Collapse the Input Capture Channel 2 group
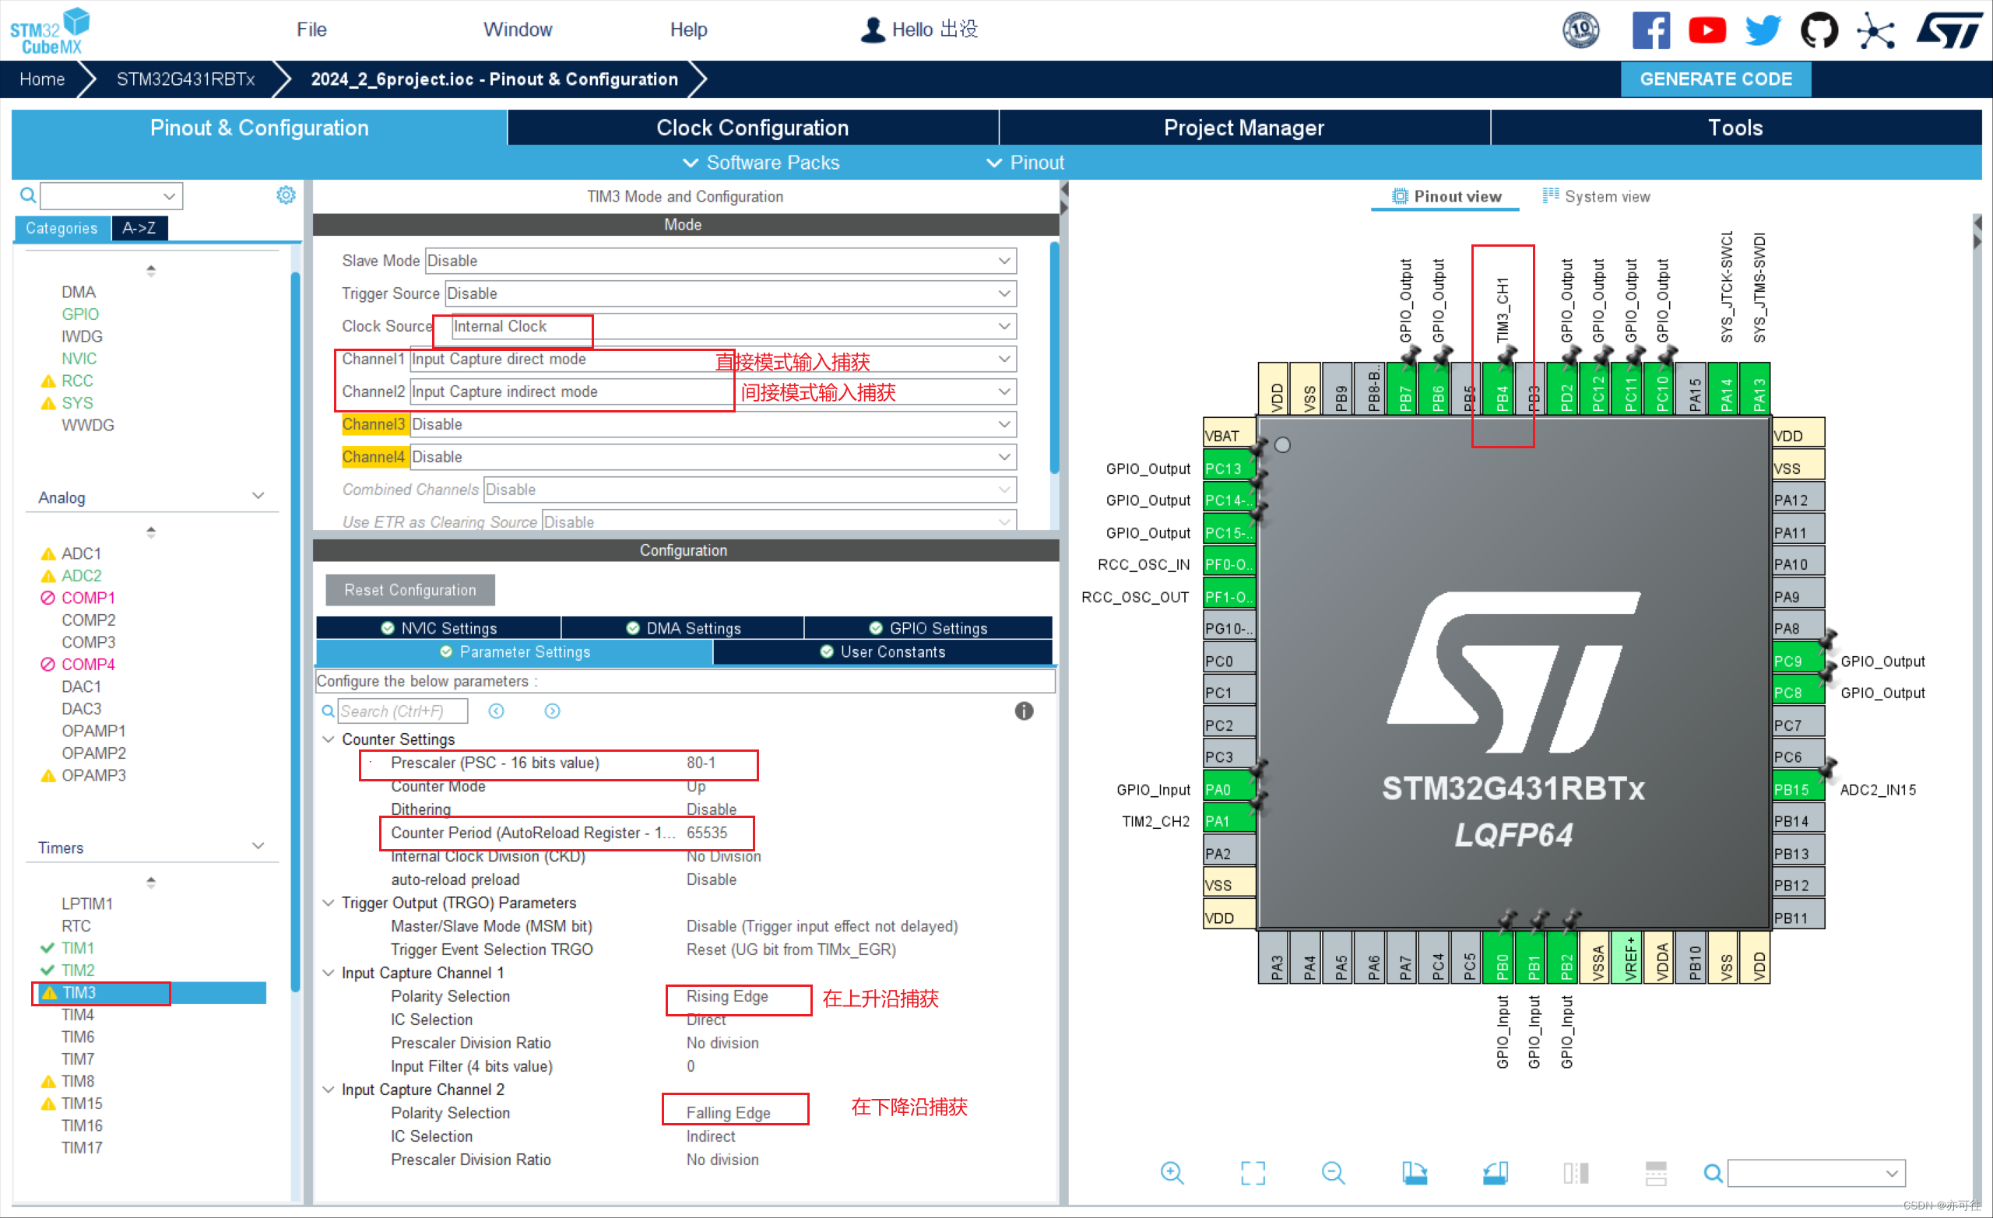Viewport: 1993px width, 1218px height. 329,1090
